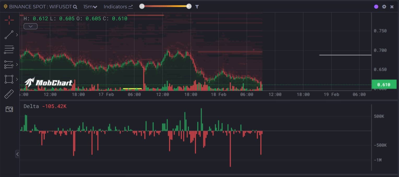
Task: Click the exchange plug icon before BINANCE SPOT
Action: tap(5, 7)
